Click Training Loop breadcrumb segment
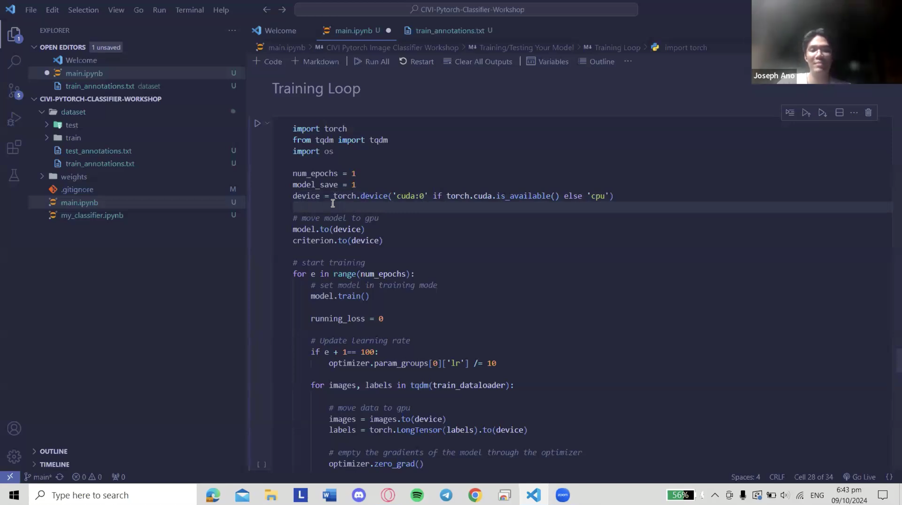The width and height of the screenshot is (902, 505). point(612,47)
